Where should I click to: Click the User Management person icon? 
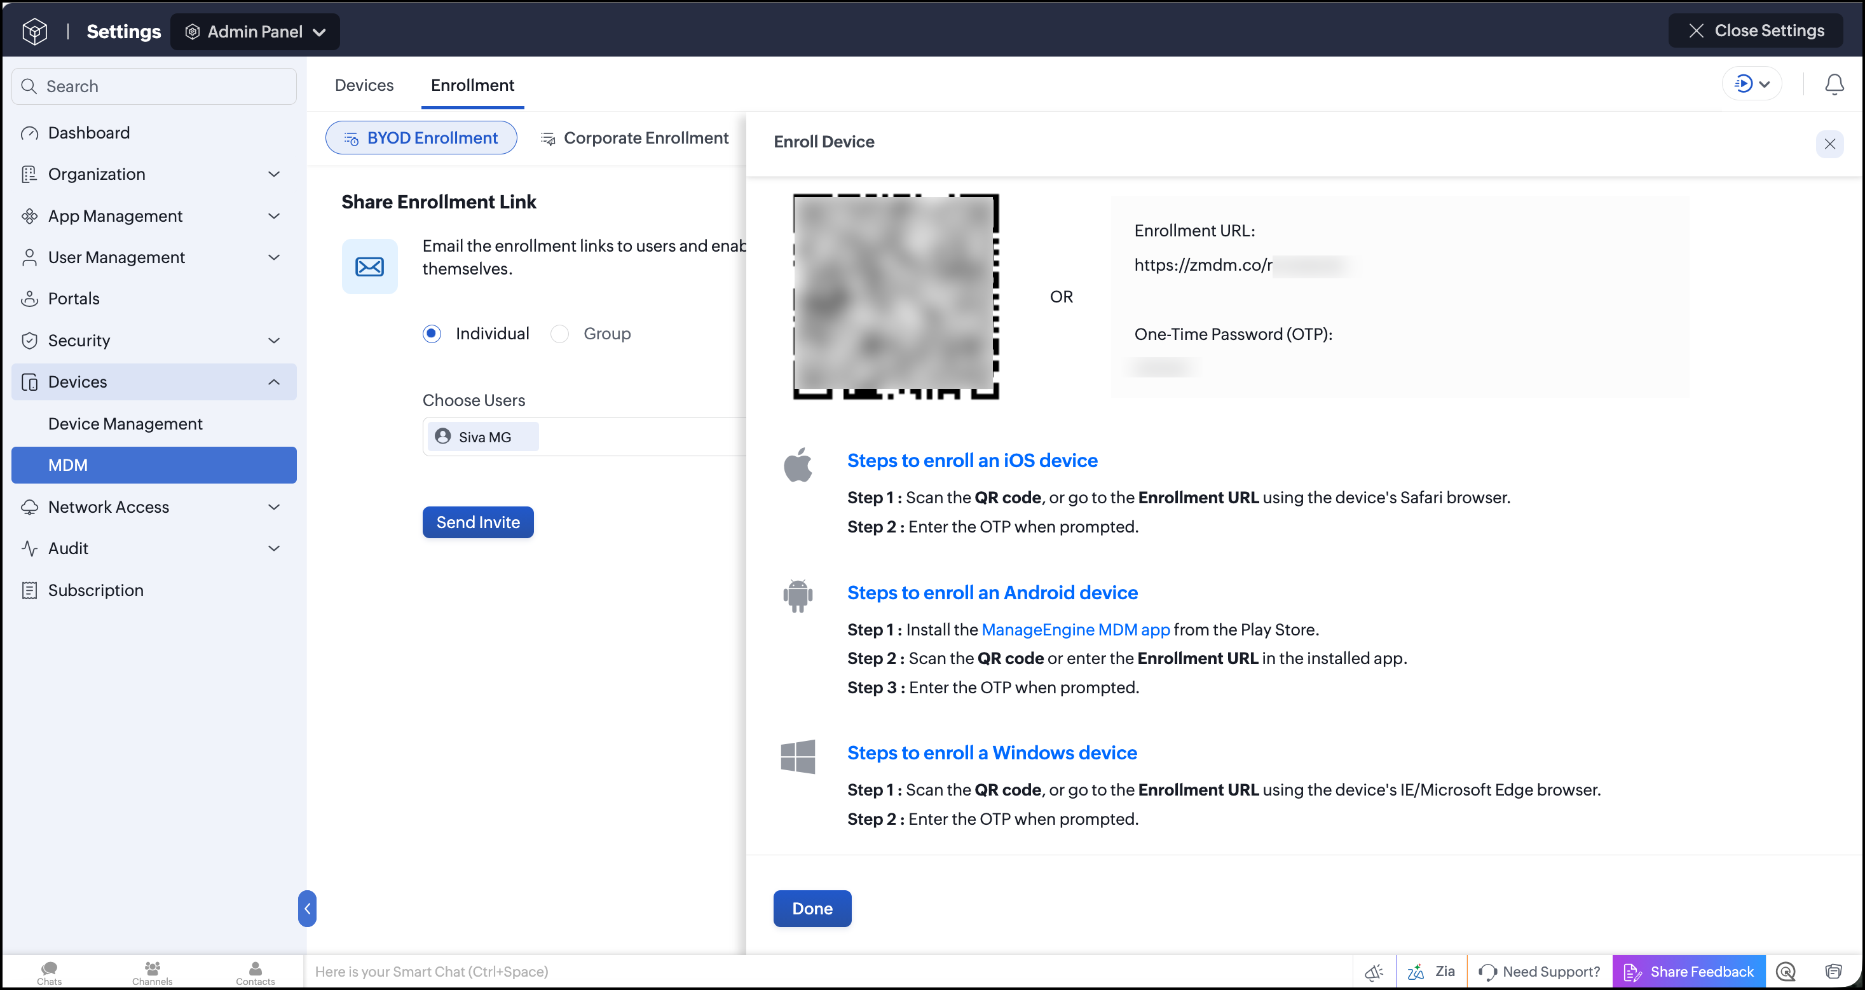pos(30,257)
